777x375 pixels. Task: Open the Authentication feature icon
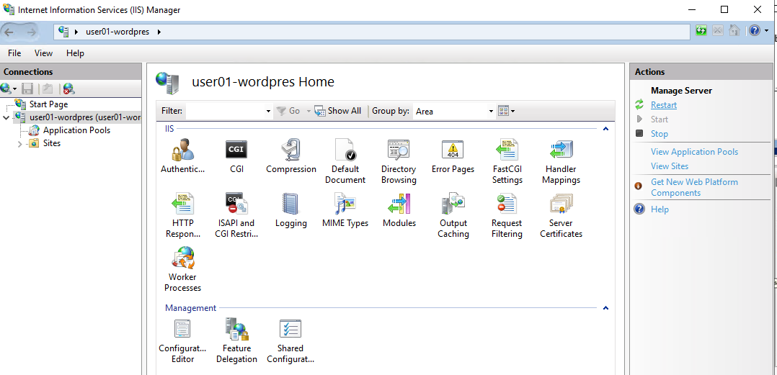coord(182,155)
